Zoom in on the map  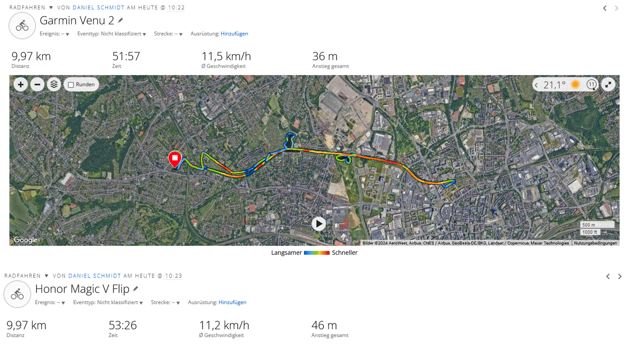coord(21,85)
